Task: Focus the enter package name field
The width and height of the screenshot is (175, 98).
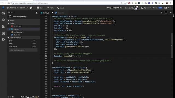Action: click(23, 50)
